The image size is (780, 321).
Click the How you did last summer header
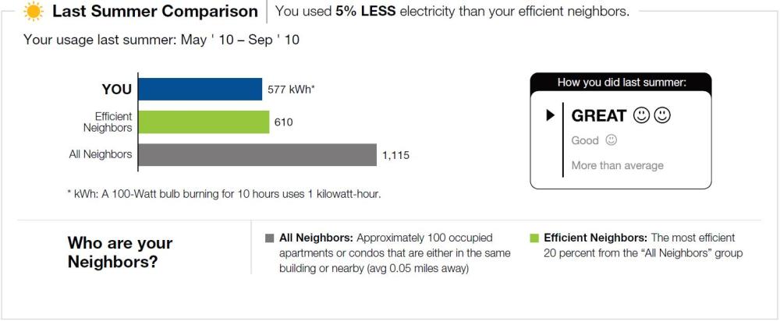point(621,83)
